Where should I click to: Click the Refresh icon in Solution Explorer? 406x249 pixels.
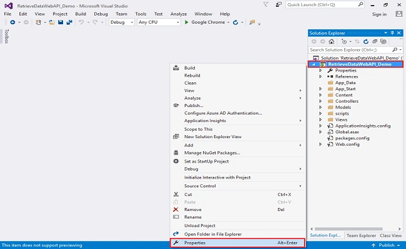tap(366, 42)
